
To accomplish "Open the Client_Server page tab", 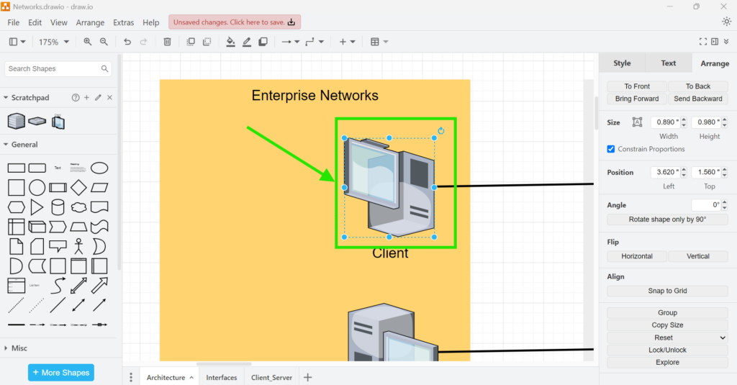I will [271, 378].
